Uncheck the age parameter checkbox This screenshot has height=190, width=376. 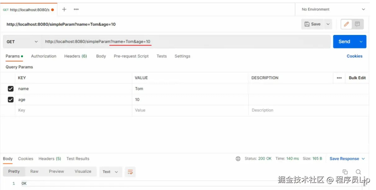11,100
